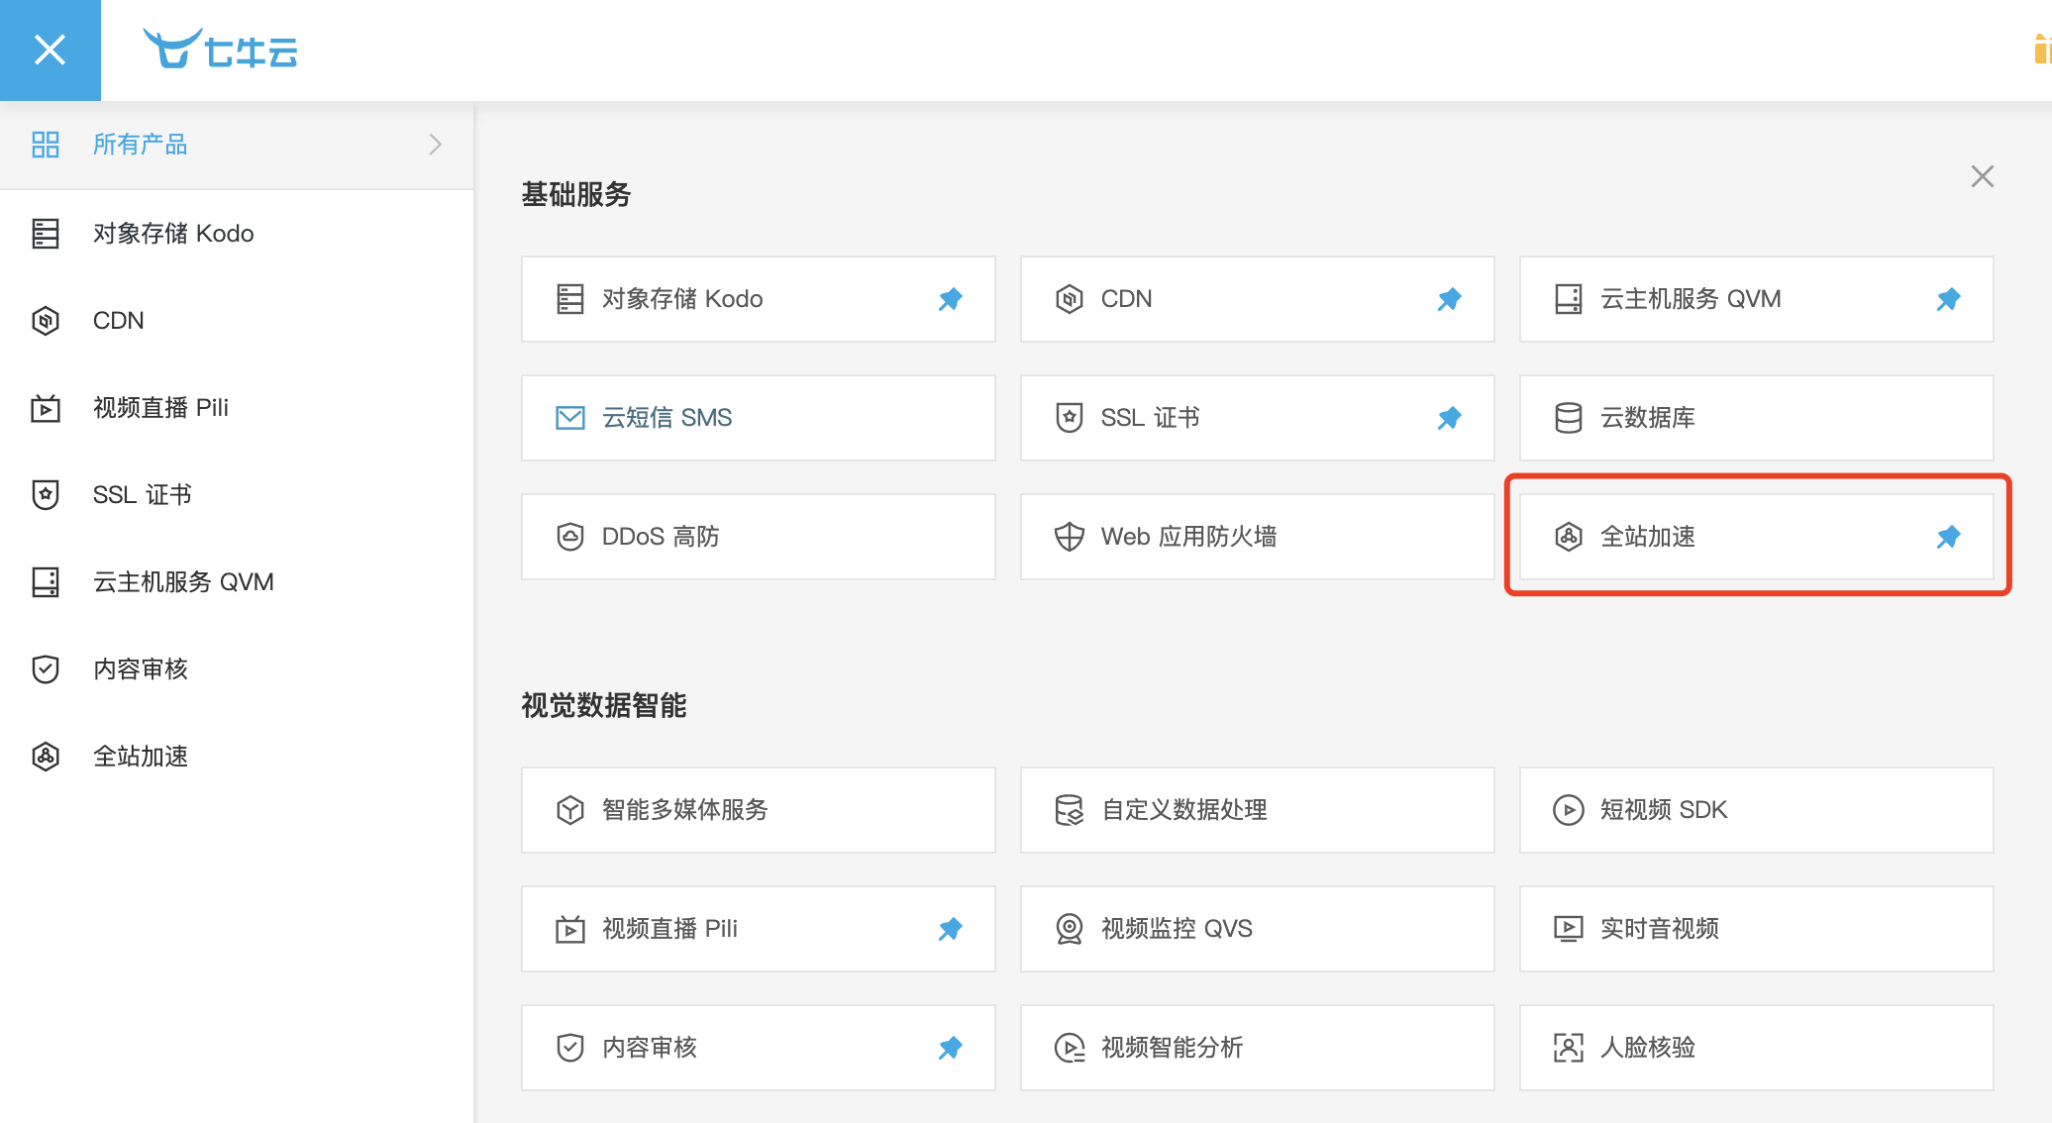Open the 视频直播 Pili product card
Viewport: 2052px width, 1123px height.
pos(759,929)
